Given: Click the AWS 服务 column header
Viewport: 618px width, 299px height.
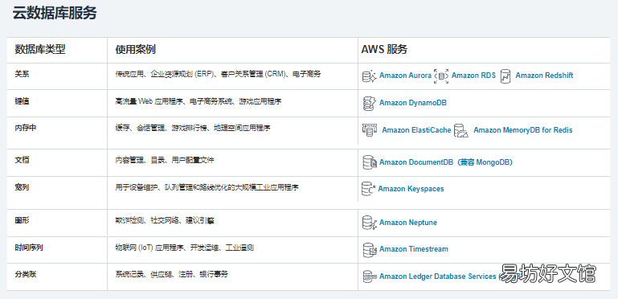Looking at the screenshot, I should (x=384, y=49).
